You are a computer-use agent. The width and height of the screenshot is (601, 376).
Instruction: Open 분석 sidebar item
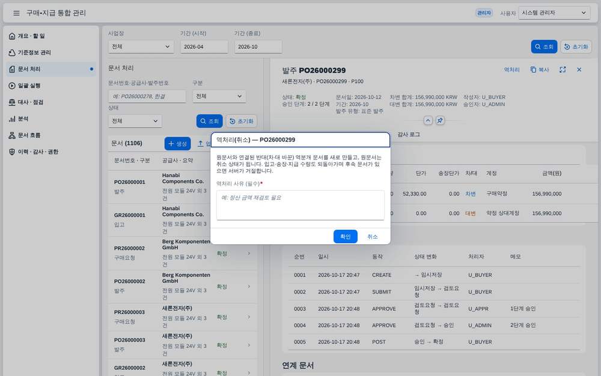click(50, 119)
